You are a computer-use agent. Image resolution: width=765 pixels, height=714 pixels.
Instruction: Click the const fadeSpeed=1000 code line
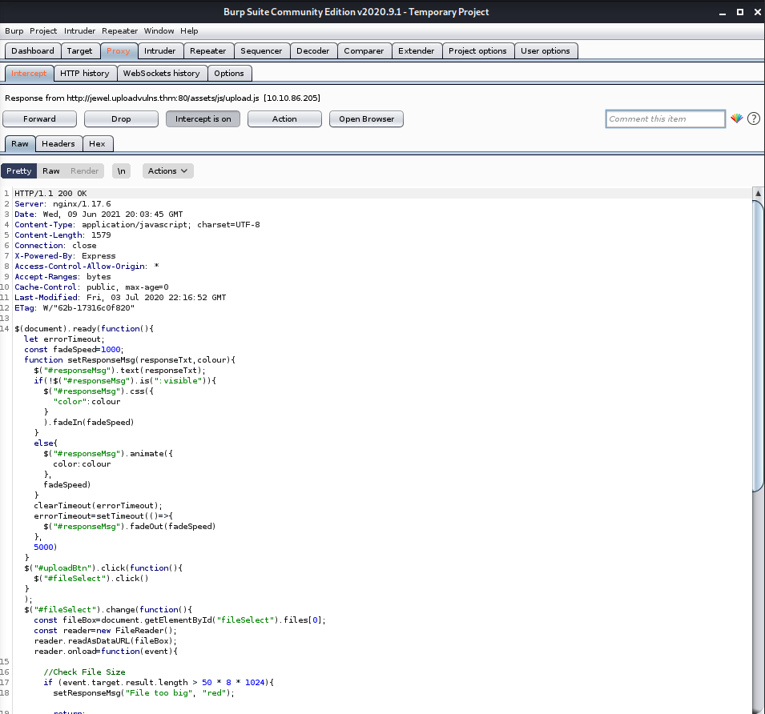(x=74, y=350)
